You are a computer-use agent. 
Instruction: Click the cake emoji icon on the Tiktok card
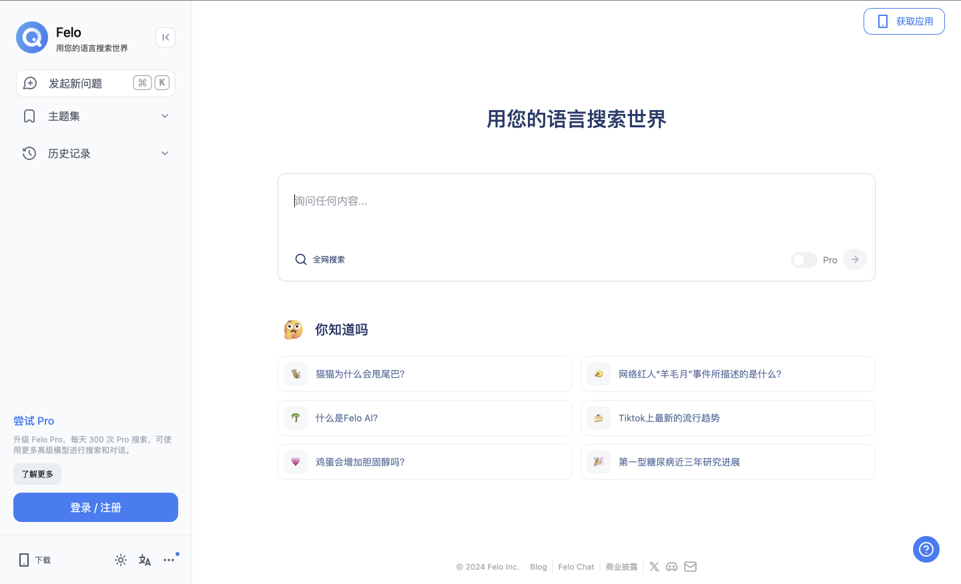pyautogui.click(x=599, y=418)
